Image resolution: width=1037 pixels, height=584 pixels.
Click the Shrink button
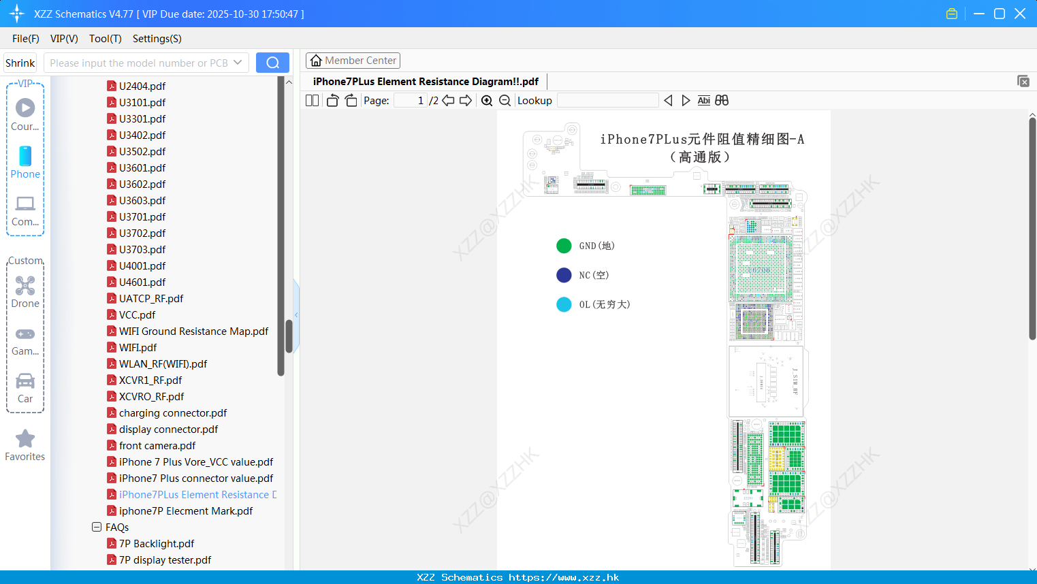20,63
